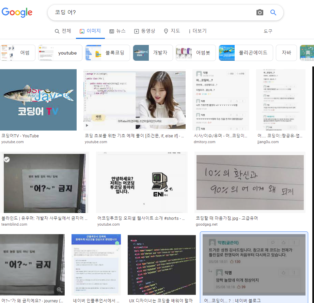Click dmitory.com source text

pyautogui.click(x=204, y=142)
